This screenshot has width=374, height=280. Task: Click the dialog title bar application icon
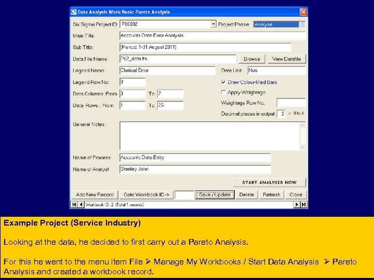pyautogui.click(x=74, y=12)
